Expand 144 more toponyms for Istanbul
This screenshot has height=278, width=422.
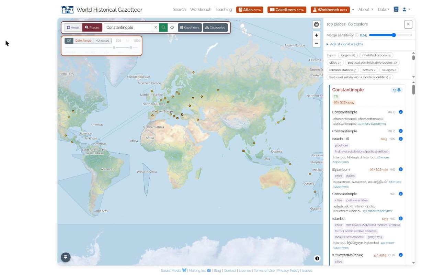point(364,245)
